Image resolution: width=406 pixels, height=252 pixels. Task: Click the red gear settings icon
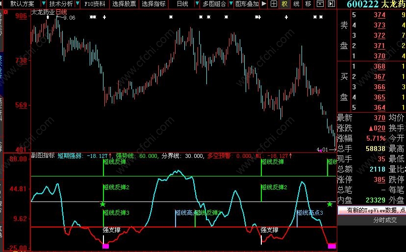point(6,12)
